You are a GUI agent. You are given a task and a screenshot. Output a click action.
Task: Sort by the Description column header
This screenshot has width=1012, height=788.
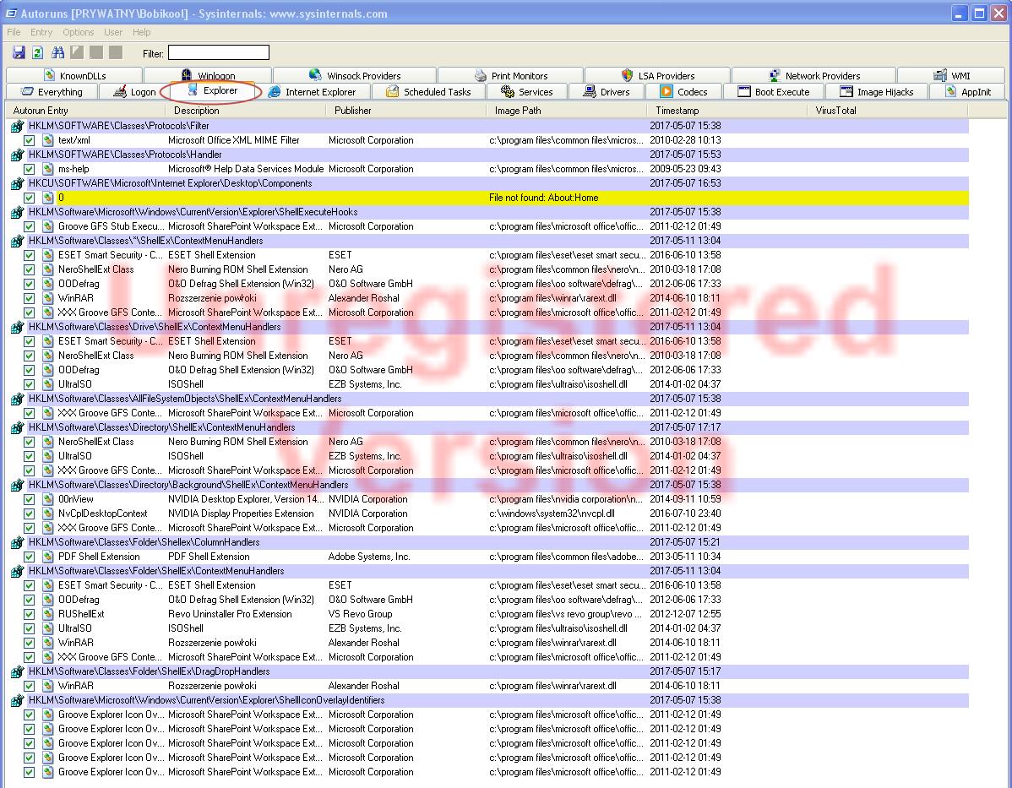coord(245,111)
